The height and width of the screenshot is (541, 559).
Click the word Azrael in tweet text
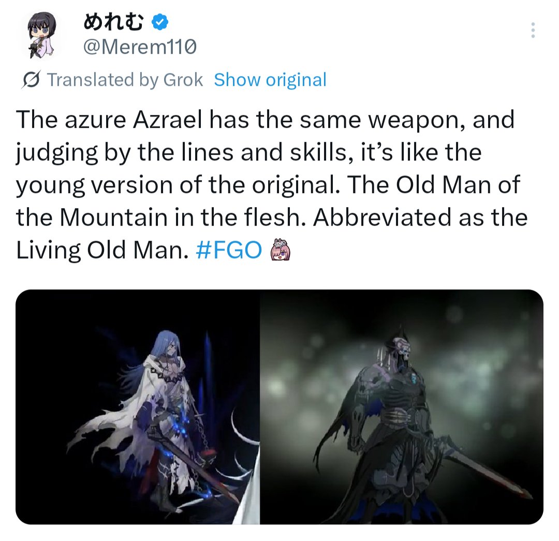168,120
